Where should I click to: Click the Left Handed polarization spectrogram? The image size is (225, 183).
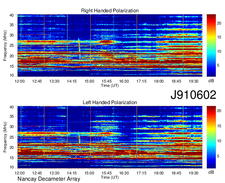110,137
